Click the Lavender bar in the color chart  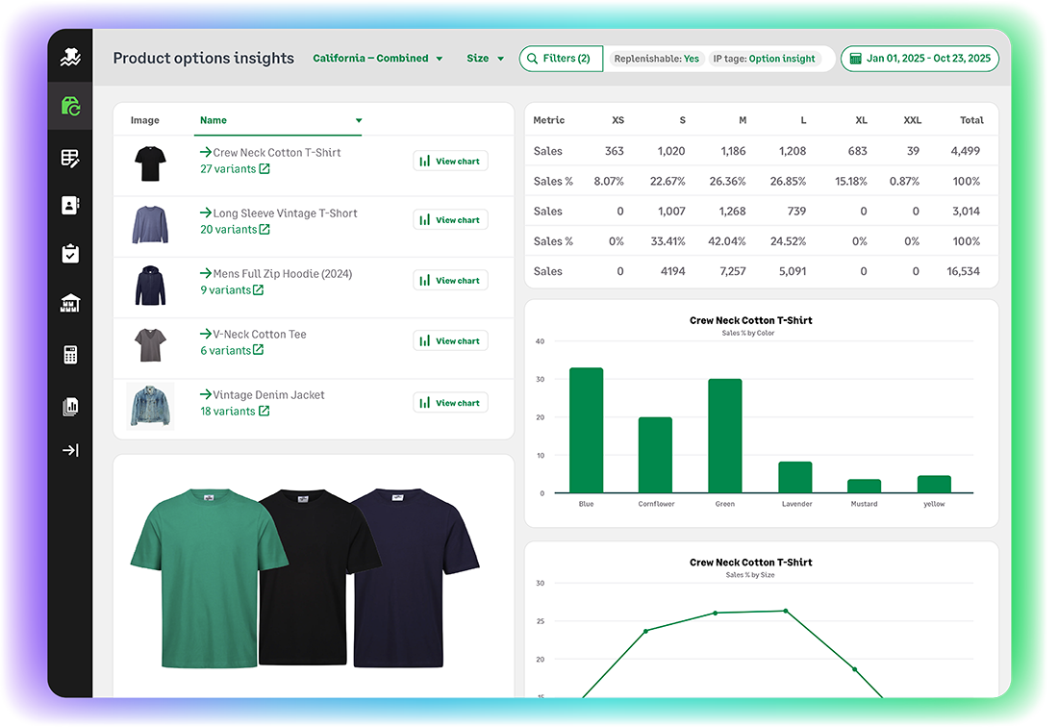tap(794, 478)
